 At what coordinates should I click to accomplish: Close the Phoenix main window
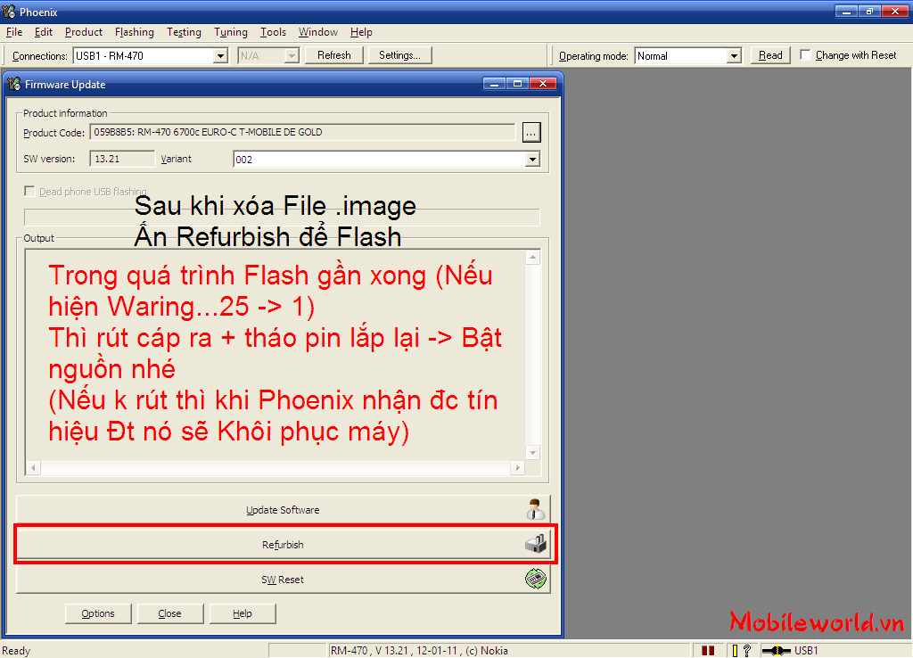(x=895, y=11)
